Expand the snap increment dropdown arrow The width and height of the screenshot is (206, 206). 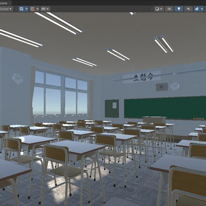pyautogui.click(x=48, y=9)
